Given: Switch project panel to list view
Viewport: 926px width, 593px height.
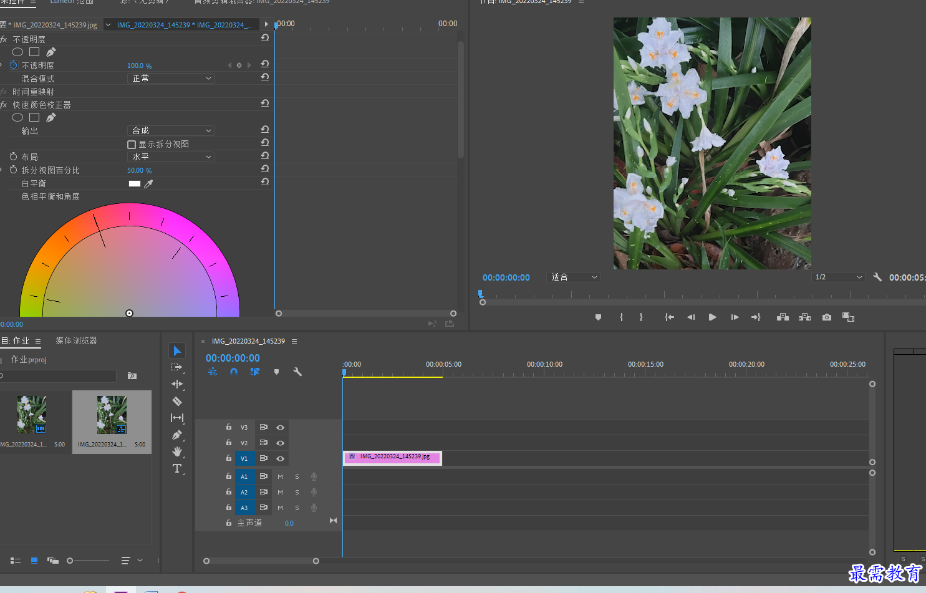Looking at the screenshot, I should click(16, 561).
